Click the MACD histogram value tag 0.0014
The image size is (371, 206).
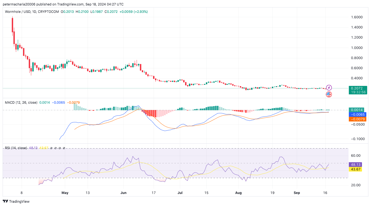357,110
